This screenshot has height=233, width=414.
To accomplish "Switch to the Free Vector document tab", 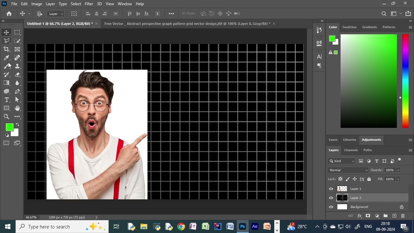I will 187,24.
